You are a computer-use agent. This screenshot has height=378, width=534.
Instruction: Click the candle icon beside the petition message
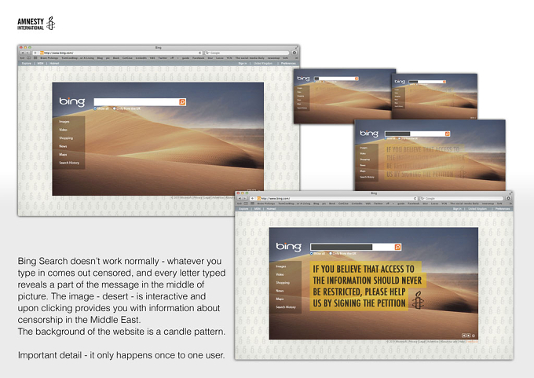418,300
